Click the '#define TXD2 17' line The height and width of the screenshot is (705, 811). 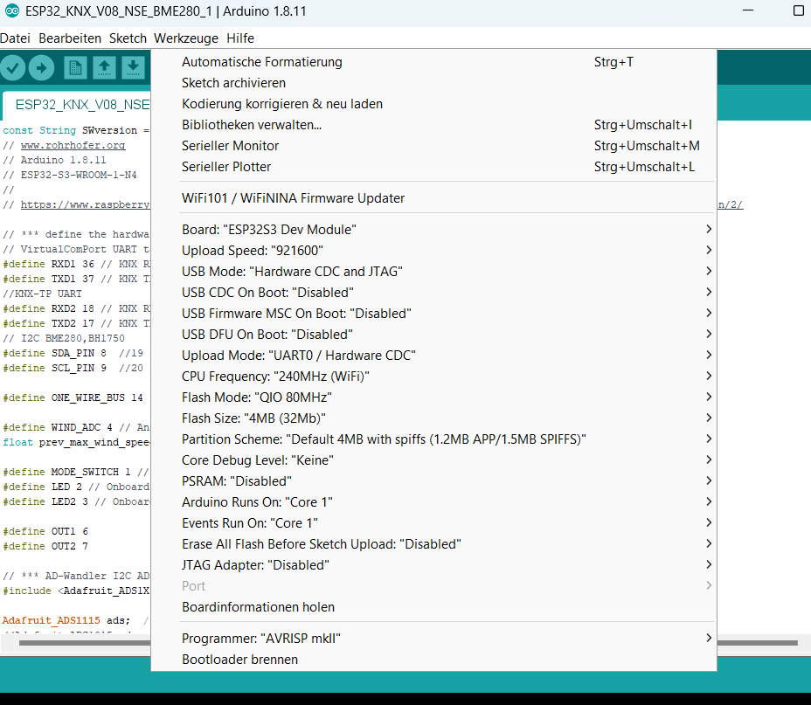[76, 323]
